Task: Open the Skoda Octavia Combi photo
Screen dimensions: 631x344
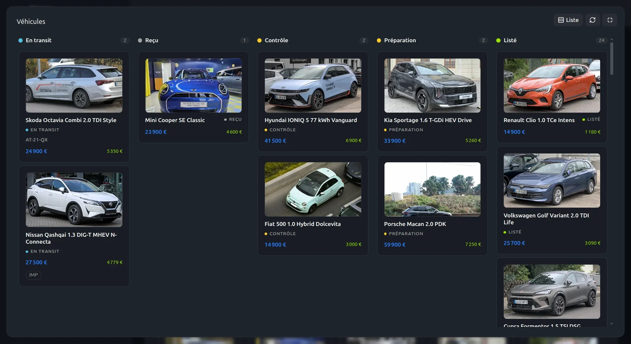Action: 74,86
